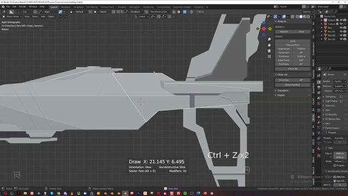
Task: Toggle camera render icon for Collection row
Action: tap(345, 20)
